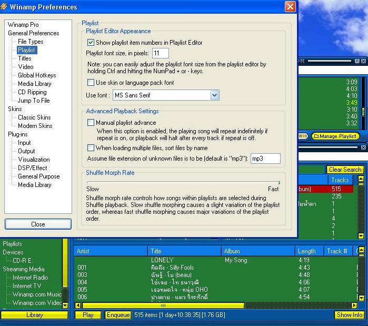Open Winamp.com Video in library
This screenshot has width=368, height=326.
click(37, 303)
